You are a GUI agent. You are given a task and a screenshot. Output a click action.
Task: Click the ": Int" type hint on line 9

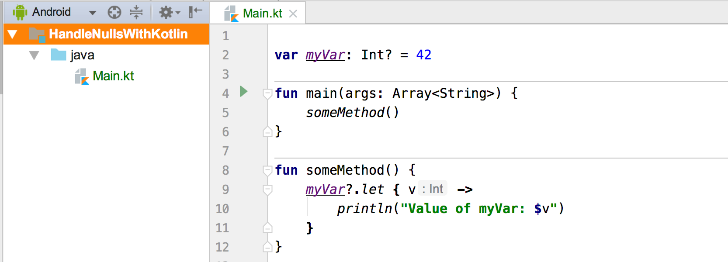click(433, 189)
